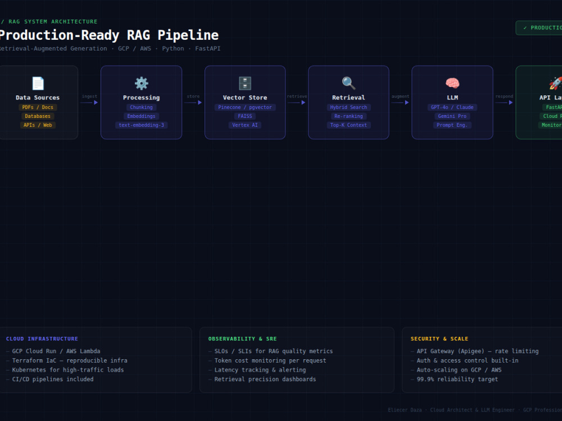Image resolution: width=562 pixels, height=421 pixels.
Task: Select the text-embedding-3 tag
Action: tap(141, 125)
